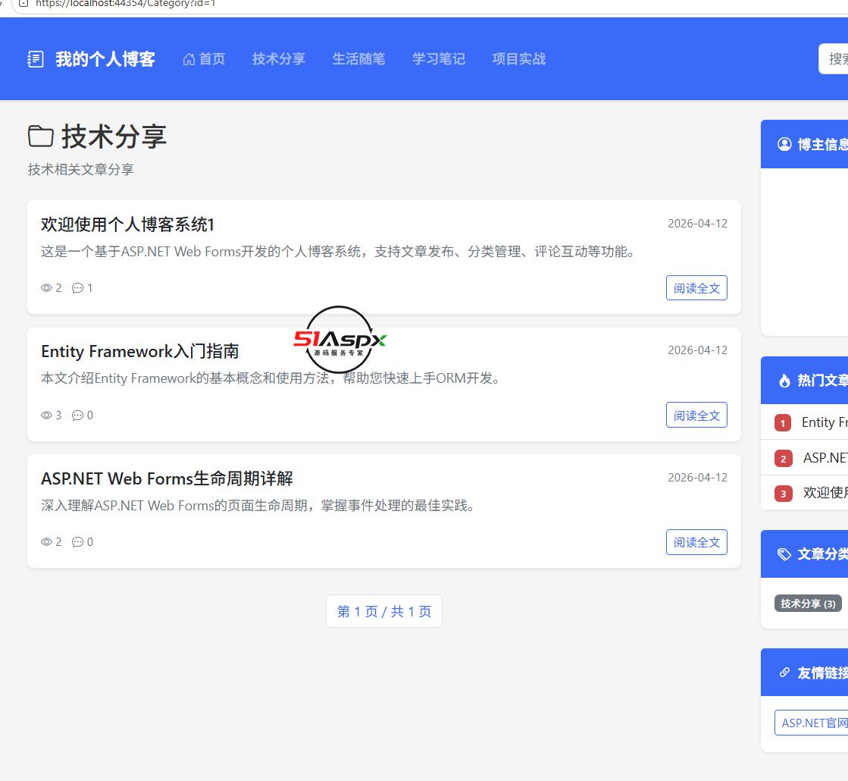Viewport: 848px width, 781px height.
Task: Click the blog logo icon in the header
Action: (35, 59)
